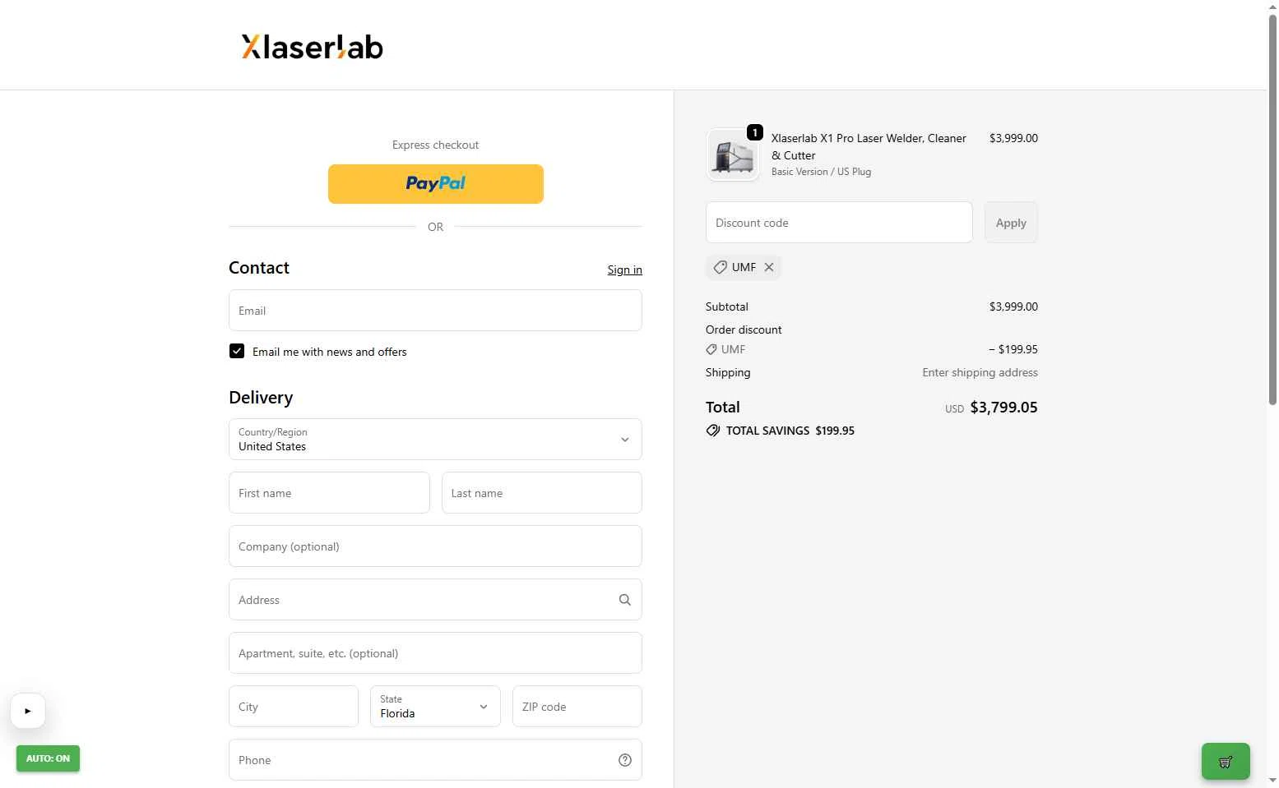The height and width of the screenshot is (788, 1279).
Task: Click the Address field
Action: (x=435, y=600)
